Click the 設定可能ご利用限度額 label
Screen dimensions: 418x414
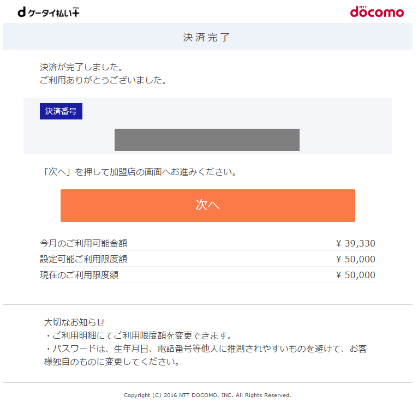[83, 259]
